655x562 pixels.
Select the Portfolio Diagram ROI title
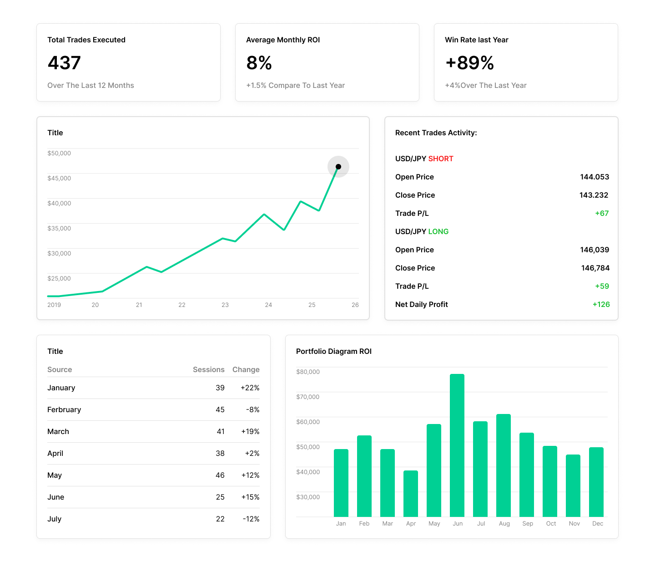(334, 351)
